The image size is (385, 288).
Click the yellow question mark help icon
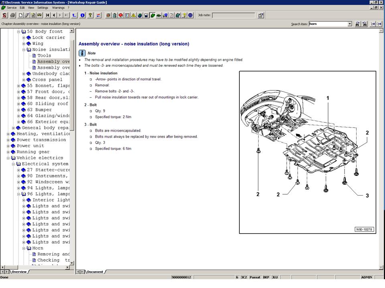90,15
